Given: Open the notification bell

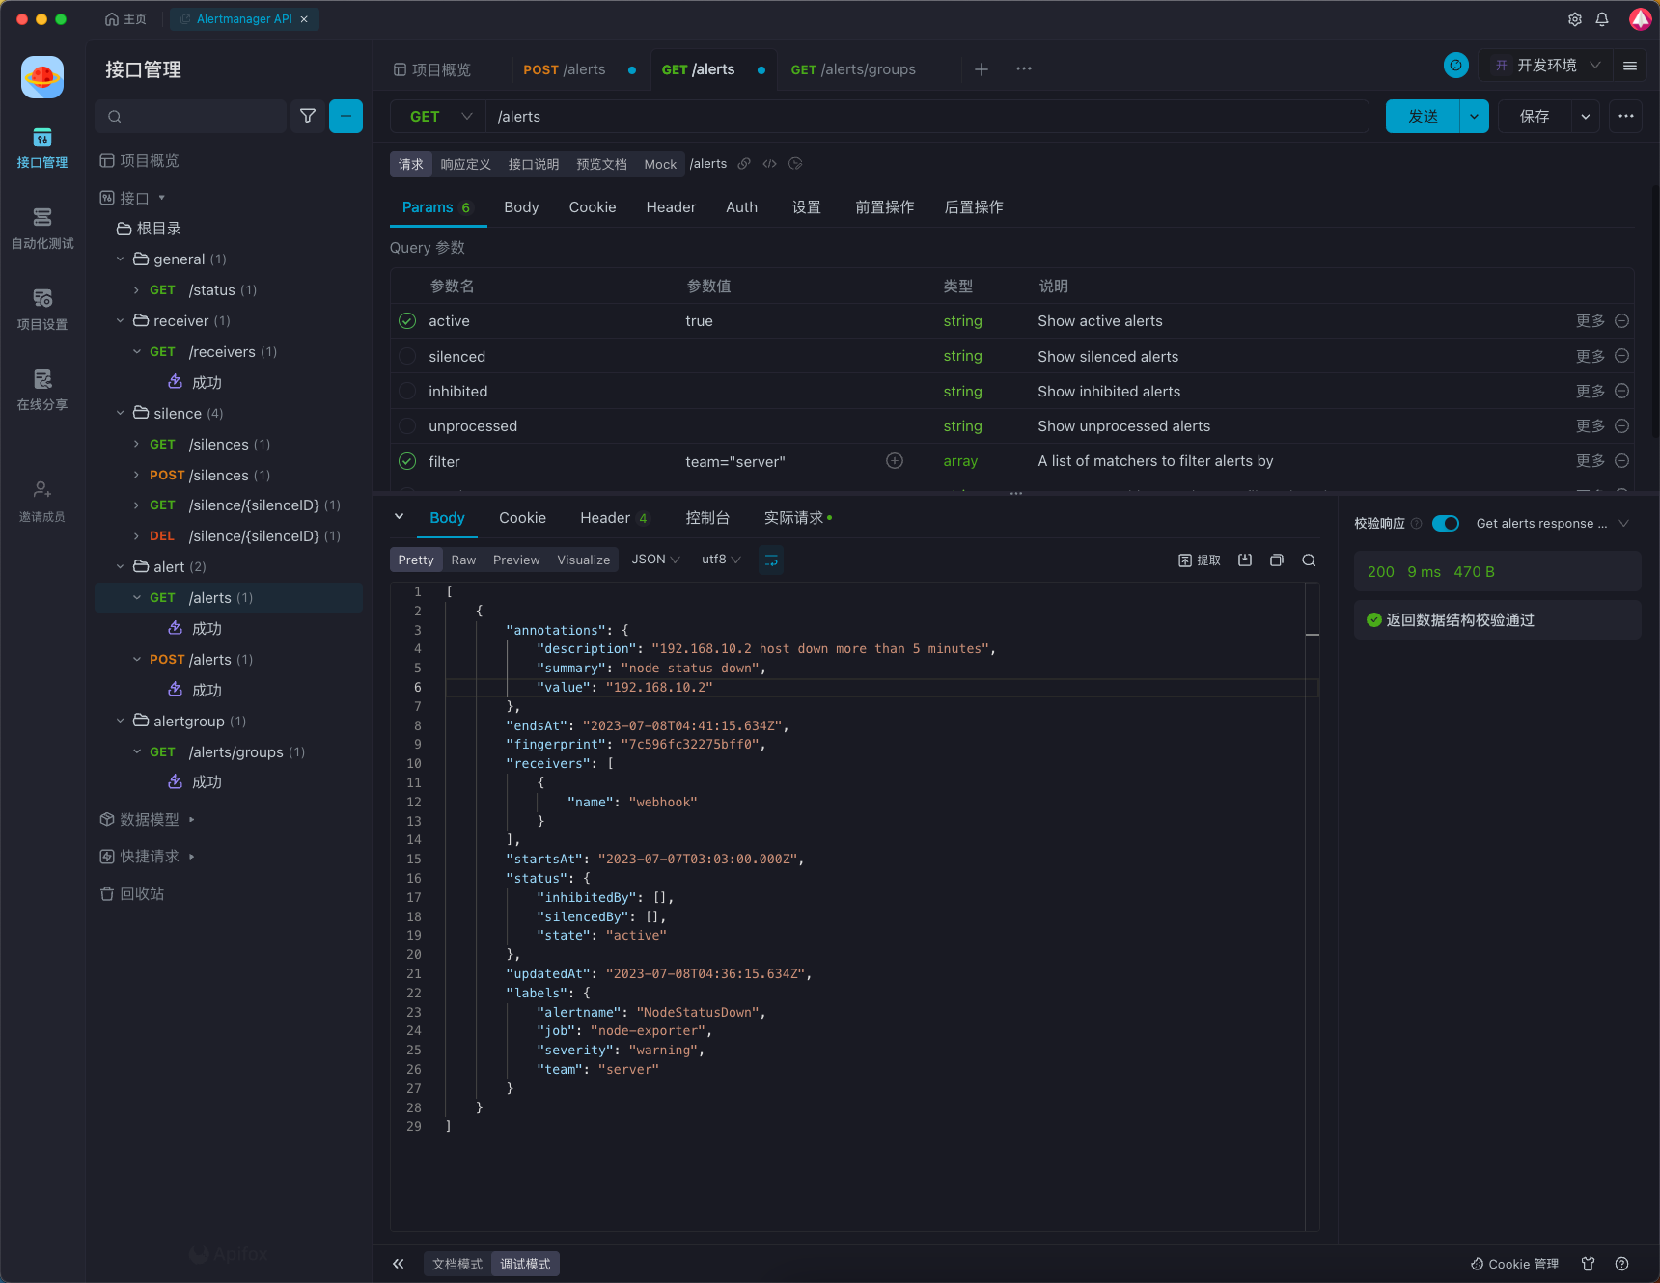Looking at the screenshot, I should (x=1602, y=19).
